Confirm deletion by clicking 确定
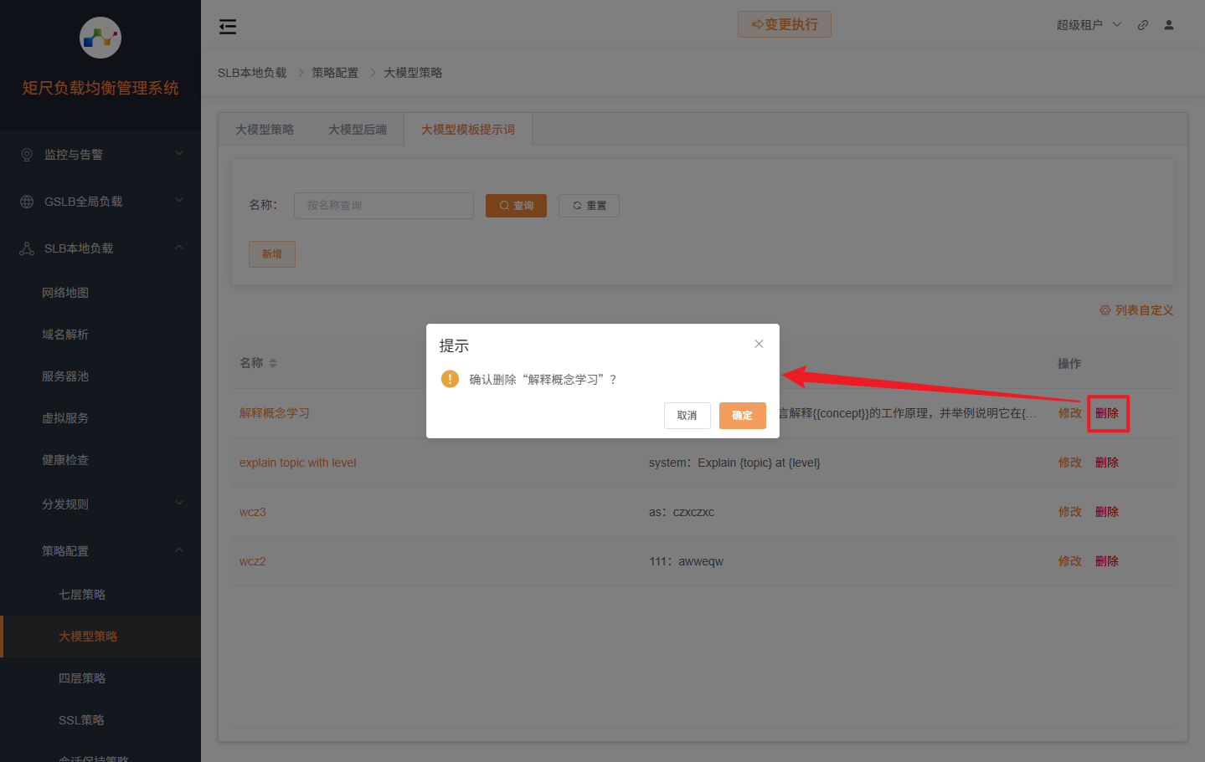 pos(742,415)
